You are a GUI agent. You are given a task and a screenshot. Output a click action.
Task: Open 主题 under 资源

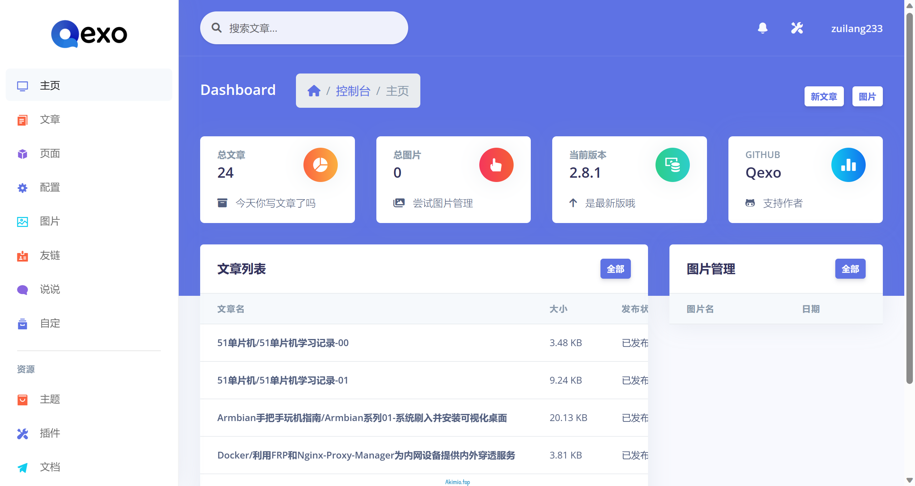[89, 399]
